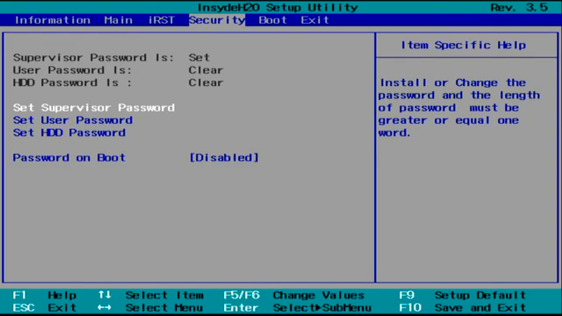562x316 pixels.
Task: Click the Password on Boot label
Action: [x=69, y=158]
